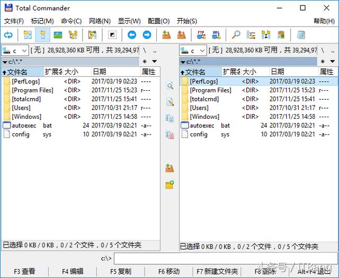
Task: Click the Move icon in middle bar
Action: [x=170, y=135]
